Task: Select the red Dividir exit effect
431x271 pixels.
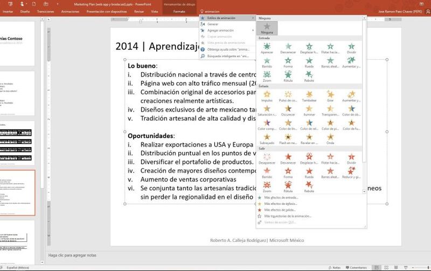Action: click(x=352, y=159)
